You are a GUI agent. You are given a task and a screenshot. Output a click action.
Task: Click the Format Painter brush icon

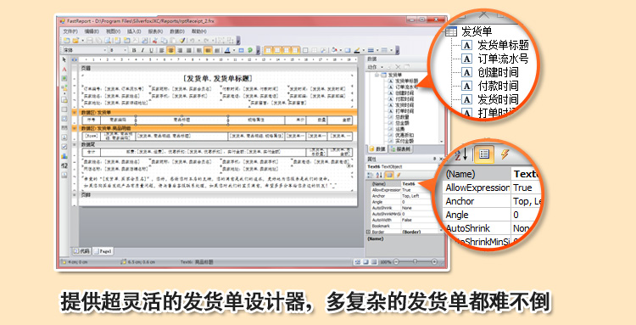[x=182, y=41]
